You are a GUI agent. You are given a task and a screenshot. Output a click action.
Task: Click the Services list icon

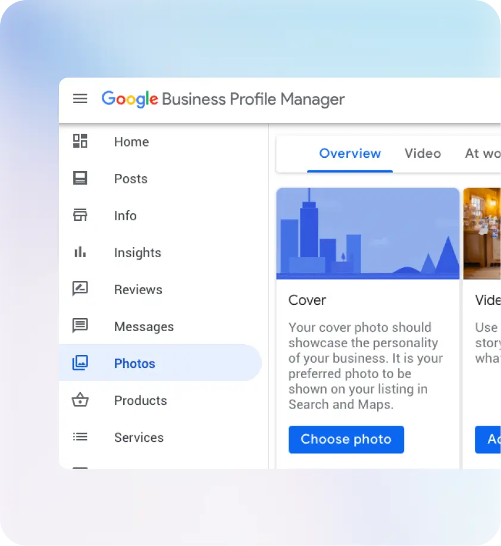click(80, 437)
